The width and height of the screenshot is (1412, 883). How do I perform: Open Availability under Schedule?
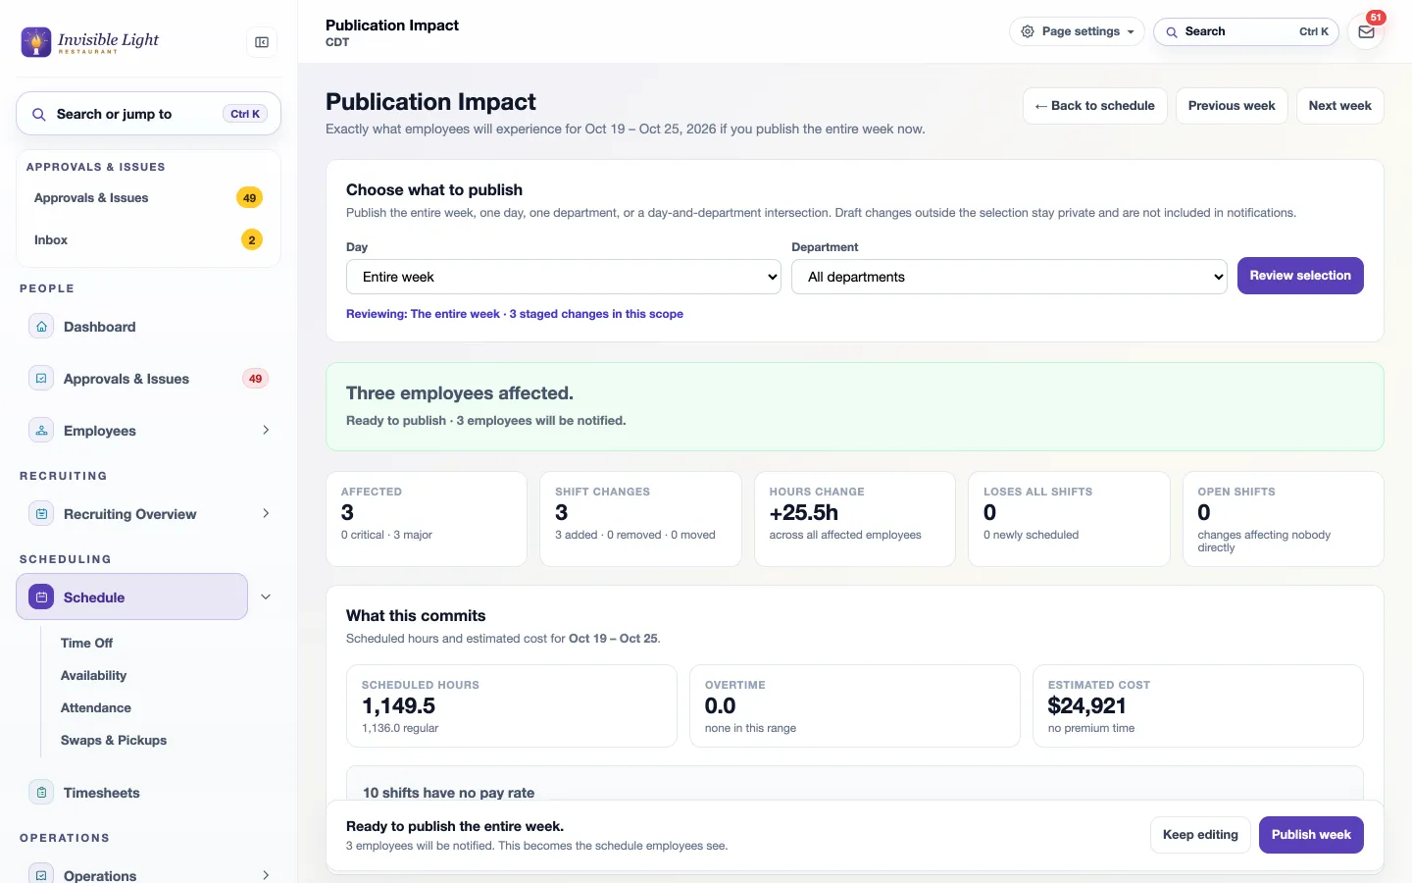click(93, 675)
